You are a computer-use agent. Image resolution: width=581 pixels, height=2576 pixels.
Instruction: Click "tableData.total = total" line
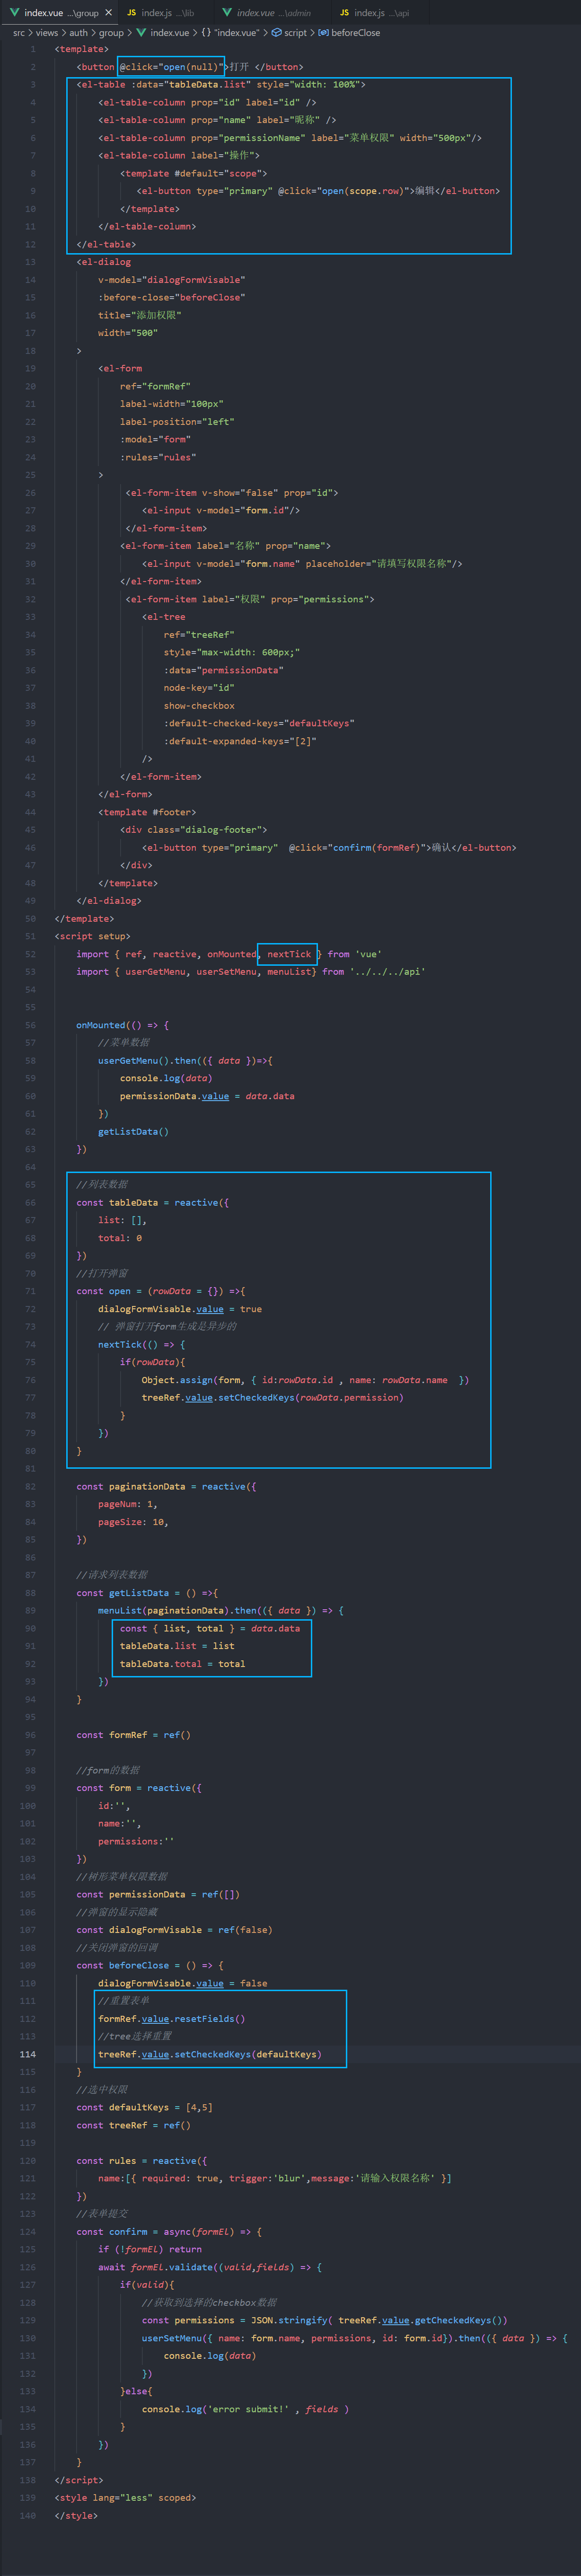182,1664
